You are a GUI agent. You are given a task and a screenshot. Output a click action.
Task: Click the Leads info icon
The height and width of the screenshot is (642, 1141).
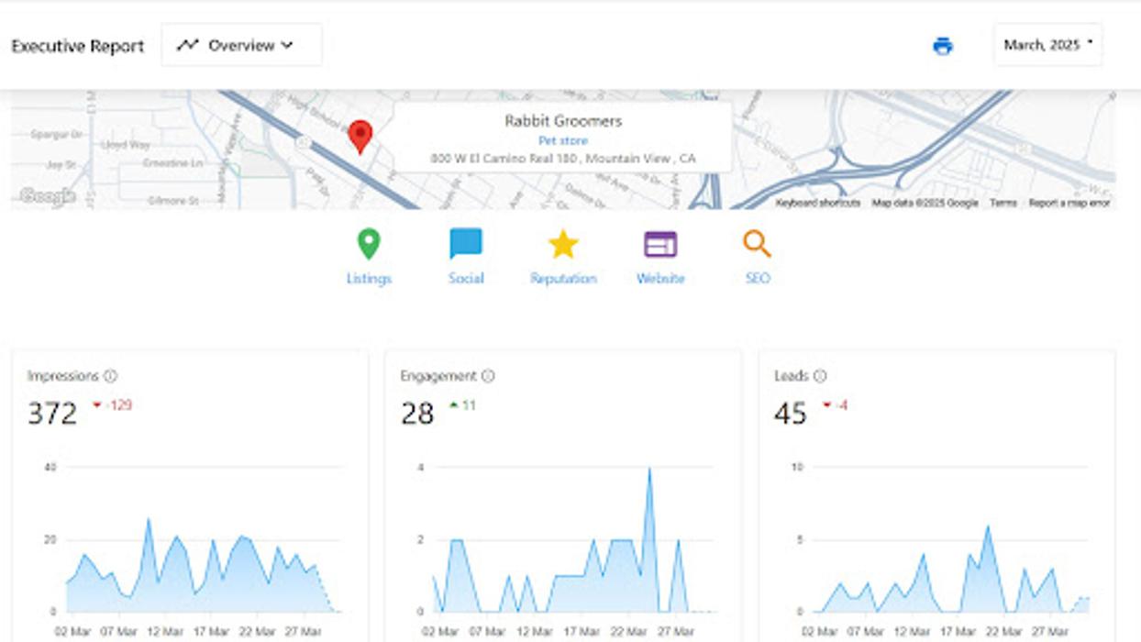point(820,376)
